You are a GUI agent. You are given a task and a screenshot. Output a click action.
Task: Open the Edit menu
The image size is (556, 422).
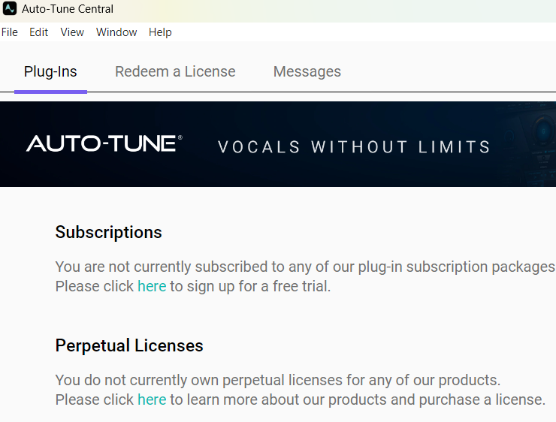[38, 32]
